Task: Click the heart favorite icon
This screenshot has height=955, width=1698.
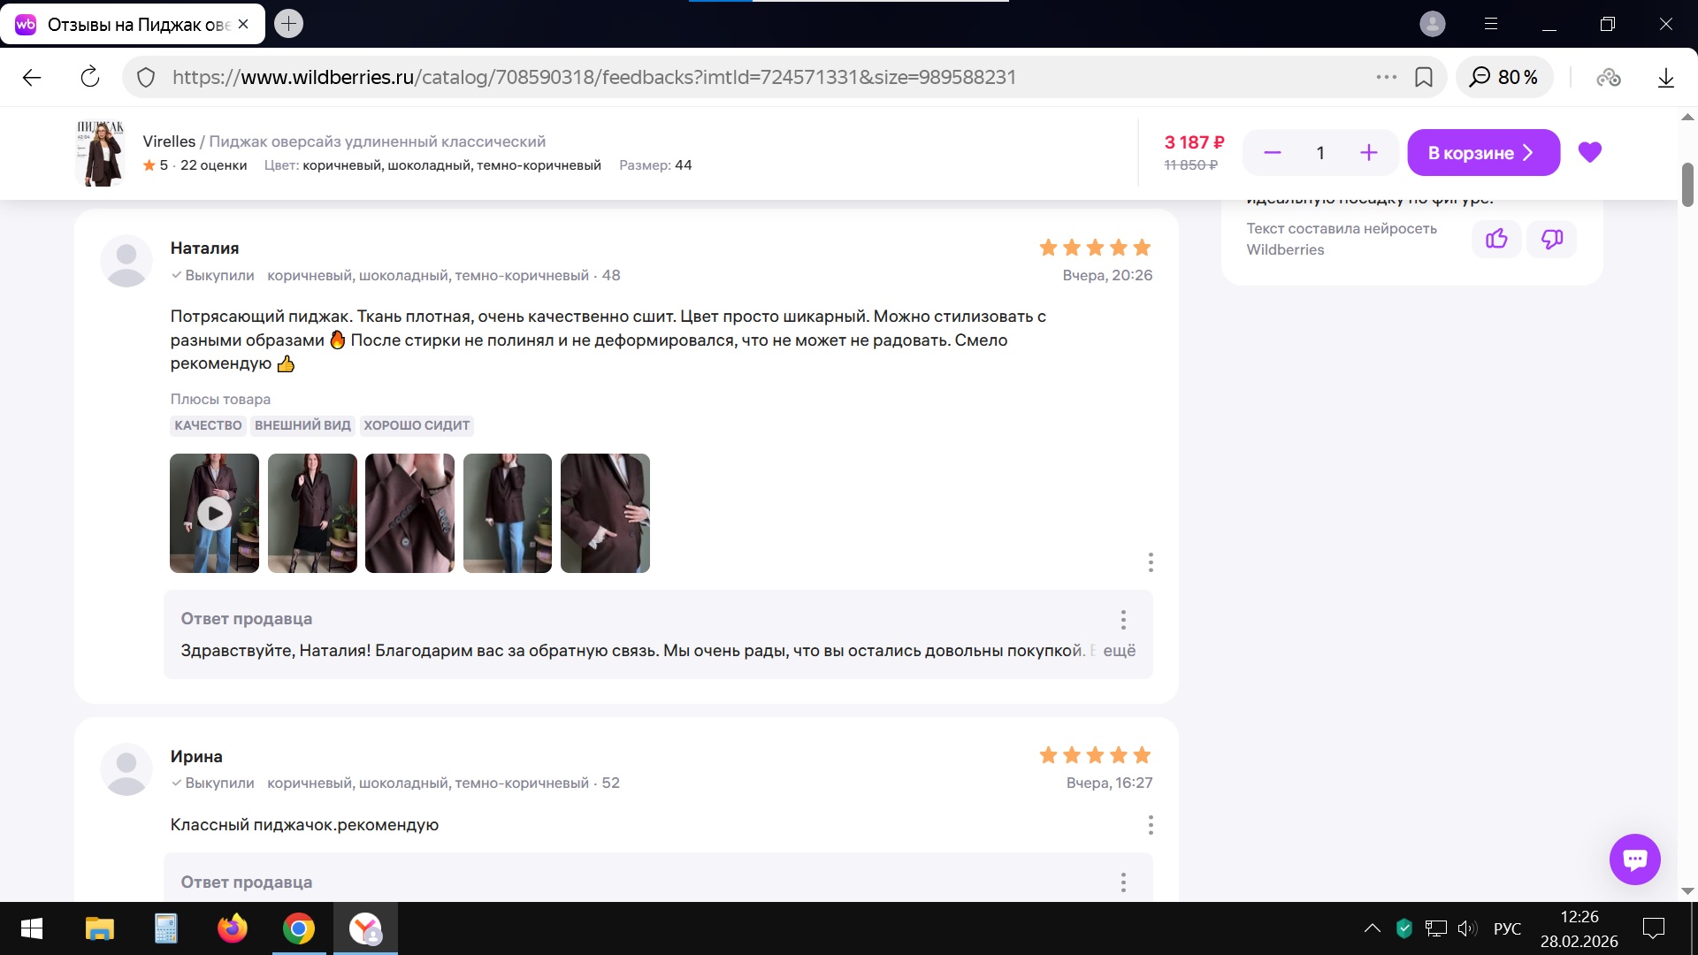Action: tap(1589, 152)
